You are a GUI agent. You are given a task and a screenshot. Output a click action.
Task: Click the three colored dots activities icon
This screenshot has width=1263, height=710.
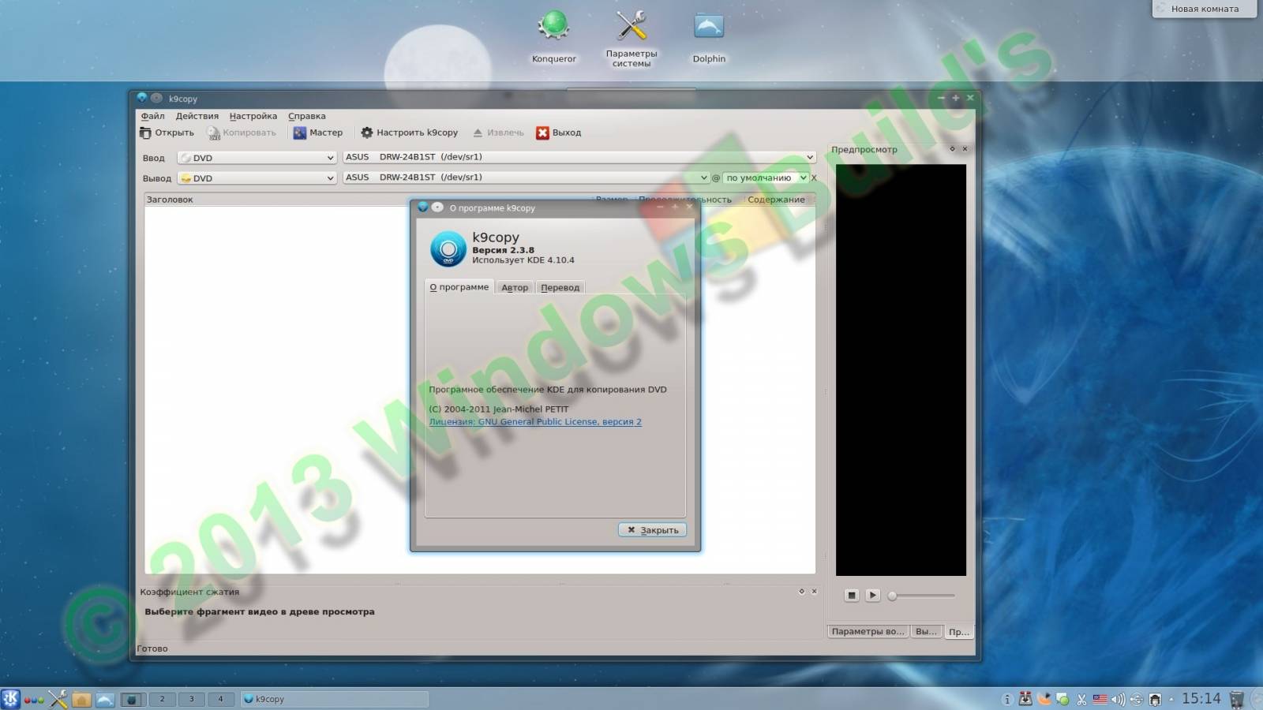pos(34,700)
